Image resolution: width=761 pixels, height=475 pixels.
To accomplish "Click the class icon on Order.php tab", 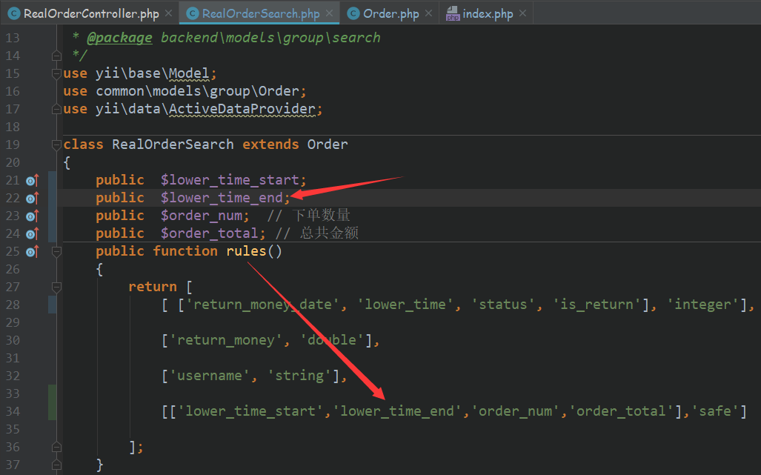I will tap(353, 13).
